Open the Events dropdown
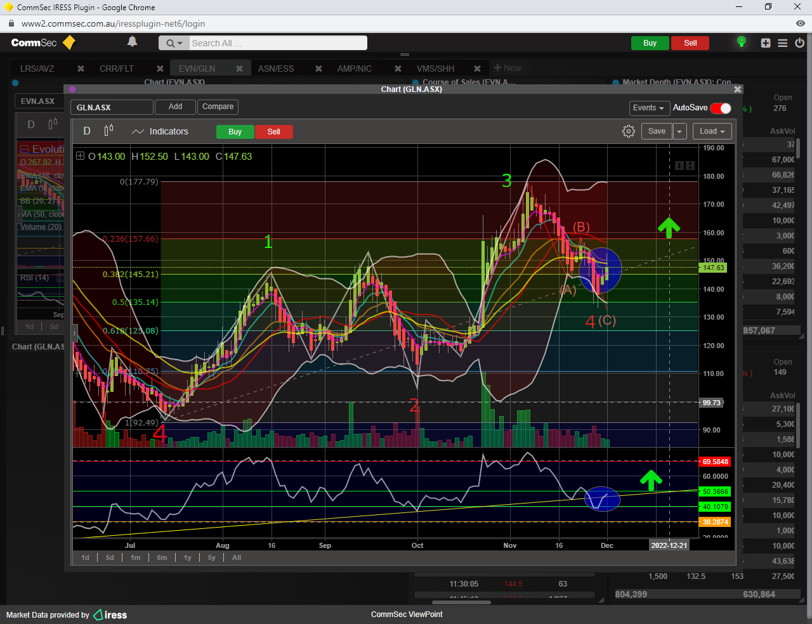The height and width of the screenshot is (624, 812). point(649,108)
